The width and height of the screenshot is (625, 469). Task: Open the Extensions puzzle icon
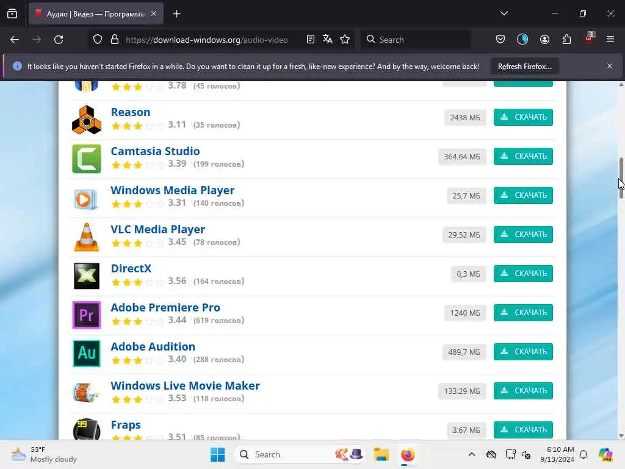coord(566,39)
